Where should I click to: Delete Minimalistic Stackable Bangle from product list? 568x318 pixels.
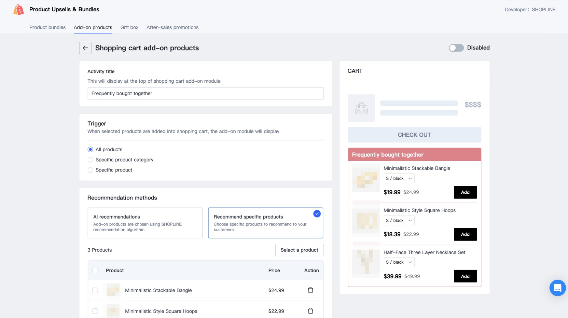point(310,290)
